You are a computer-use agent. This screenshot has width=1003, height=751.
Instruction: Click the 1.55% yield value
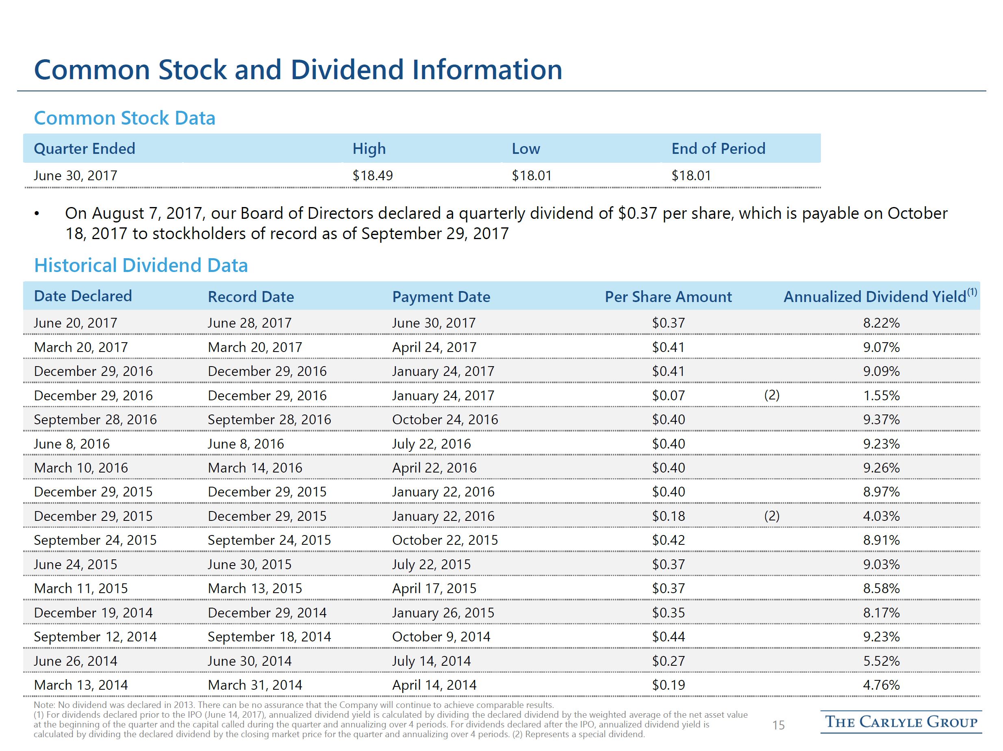coord(881,395)
